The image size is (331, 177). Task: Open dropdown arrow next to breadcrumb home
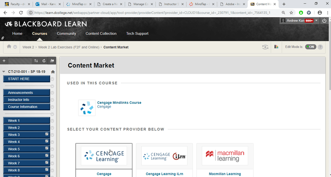point(15,47)
